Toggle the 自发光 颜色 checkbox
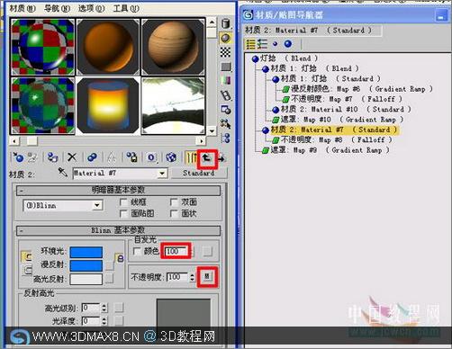 coord(137,251)
